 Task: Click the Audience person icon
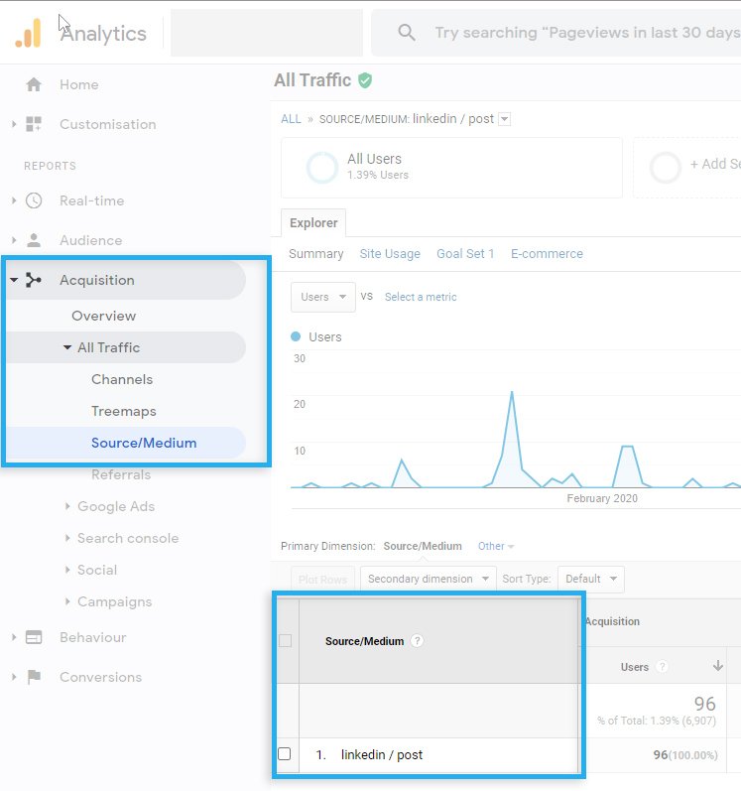[34, 240]
